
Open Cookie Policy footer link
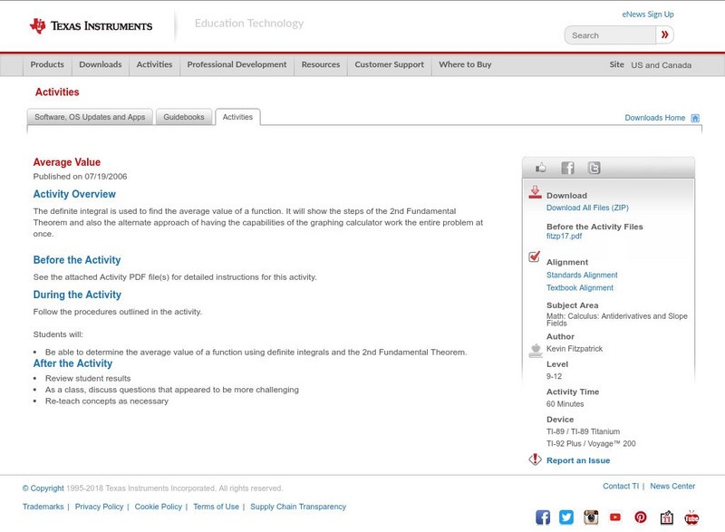click(158, 507)
